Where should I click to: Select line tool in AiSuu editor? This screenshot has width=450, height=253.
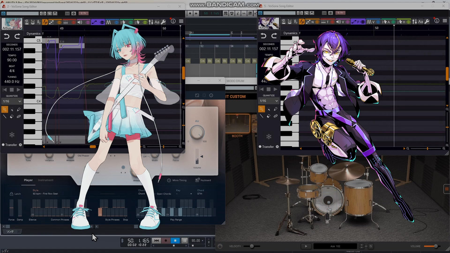pyautogui.click(x=5, y=117)
